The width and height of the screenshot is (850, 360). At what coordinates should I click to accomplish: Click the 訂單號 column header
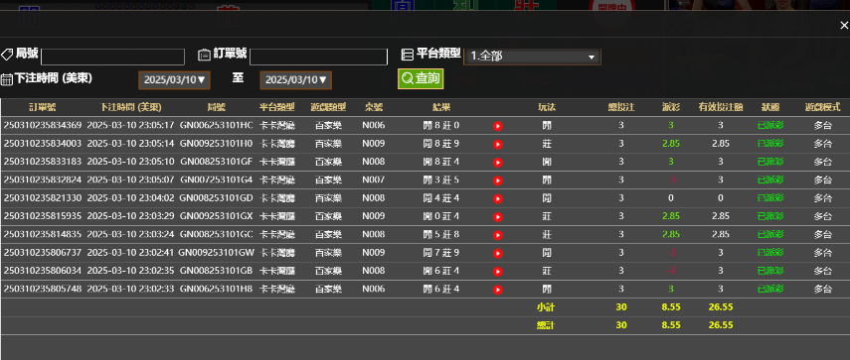(43, 107)
